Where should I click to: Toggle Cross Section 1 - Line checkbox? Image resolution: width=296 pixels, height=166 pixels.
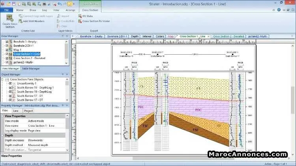[x=7, y=54]
